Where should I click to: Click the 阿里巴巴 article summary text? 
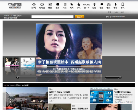68,98
